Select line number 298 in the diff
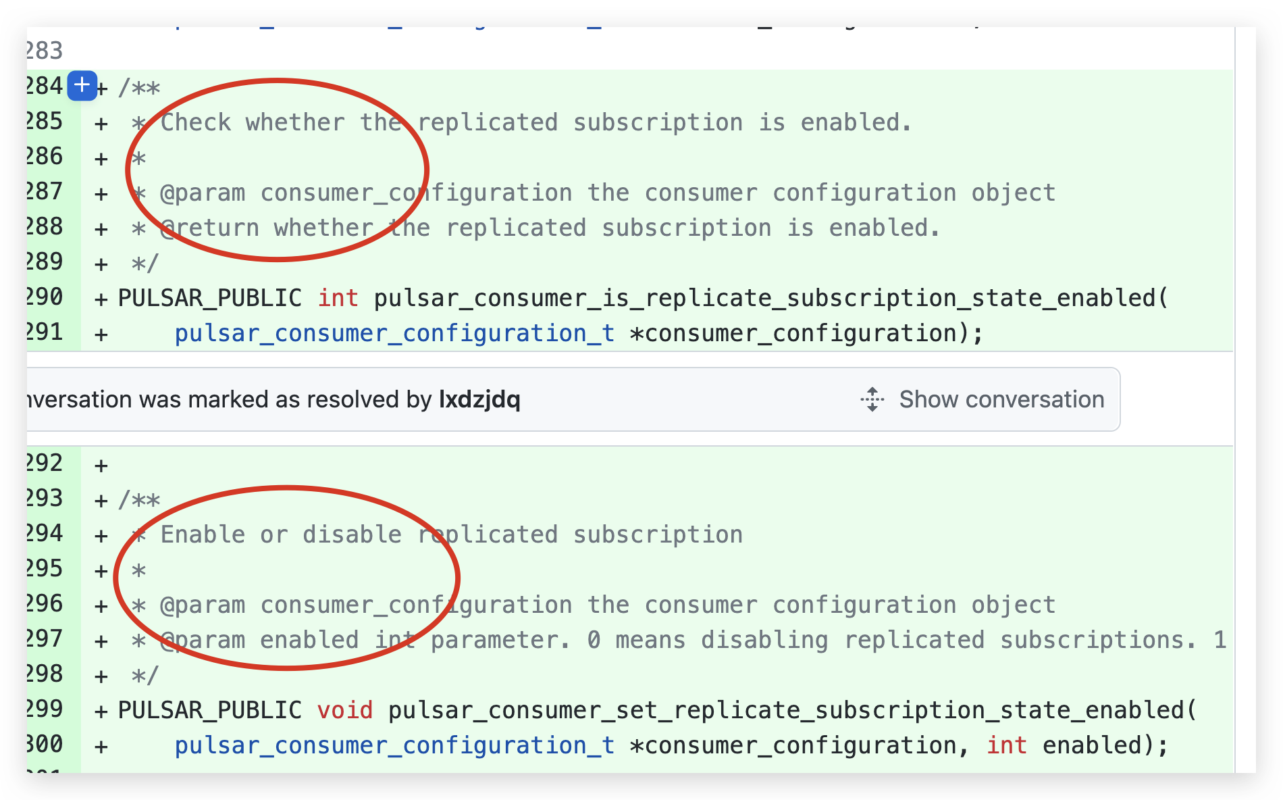 45,674
